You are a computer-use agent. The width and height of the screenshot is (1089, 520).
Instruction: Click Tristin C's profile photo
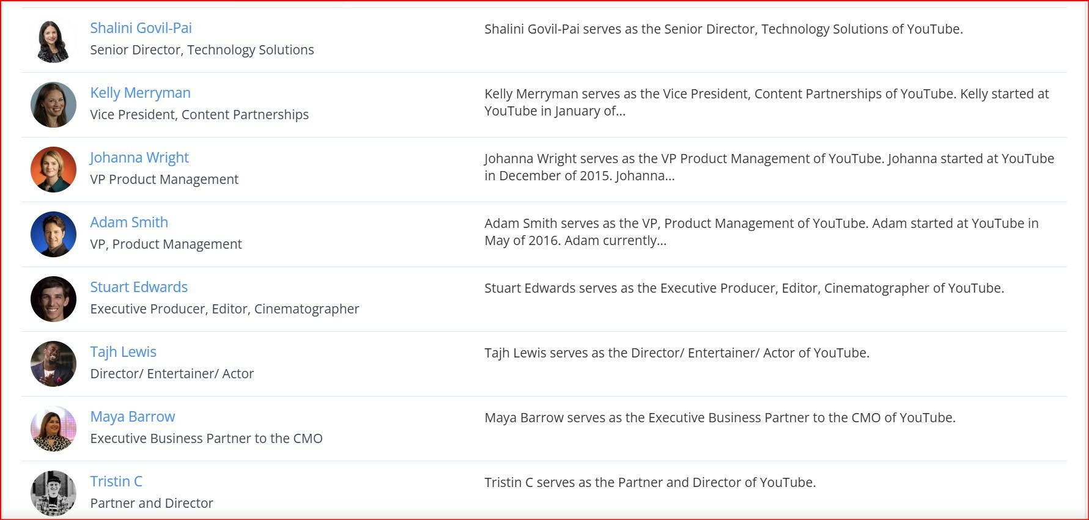pos(53,494)
